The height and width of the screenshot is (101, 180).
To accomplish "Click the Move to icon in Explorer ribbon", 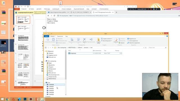I will click(x=72, y=40).
